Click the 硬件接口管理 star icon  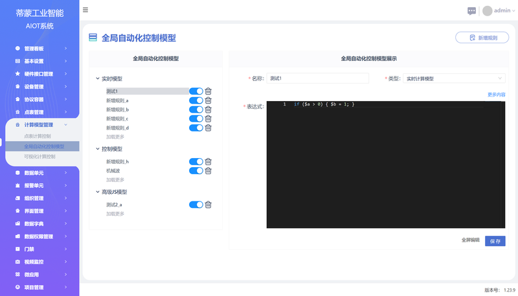pyautogui.click(x=17, y=74)
